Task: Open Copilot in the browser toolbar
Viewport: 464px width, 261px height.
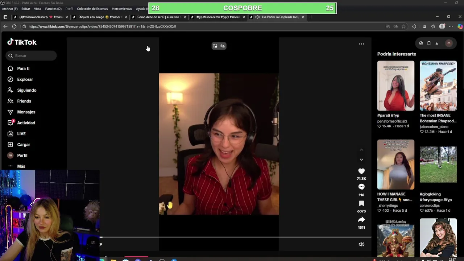Action: pyautogui.click(x=460, y=26)
